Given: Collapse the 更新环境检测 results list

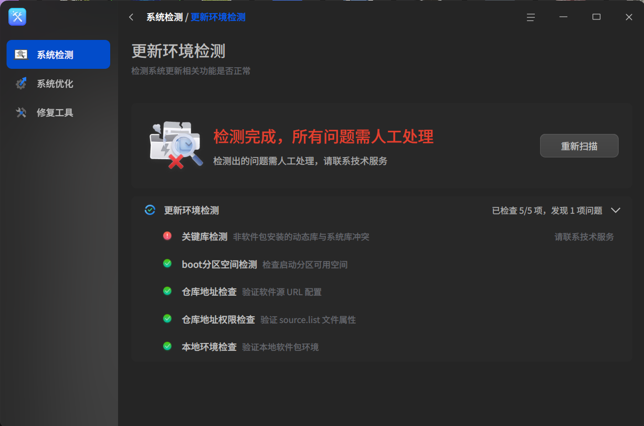Looking at the screenshot, I should 616,210.
